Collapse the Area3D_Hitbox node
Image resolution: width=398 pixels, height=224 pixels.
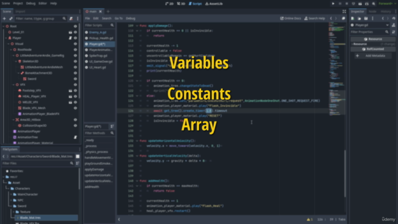pyautogui.click(x=14, y=119)
